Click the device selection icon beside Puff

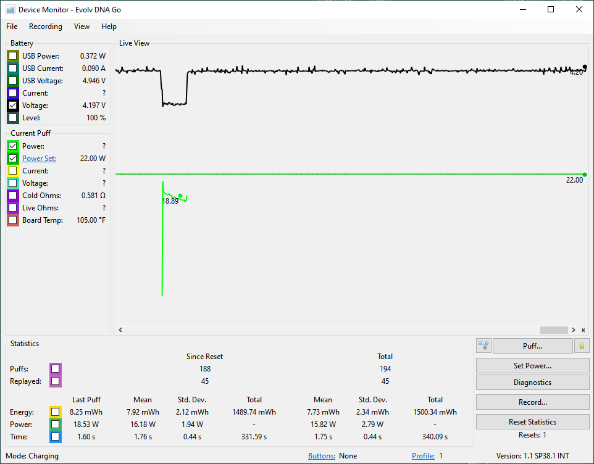tap(483, 346)
